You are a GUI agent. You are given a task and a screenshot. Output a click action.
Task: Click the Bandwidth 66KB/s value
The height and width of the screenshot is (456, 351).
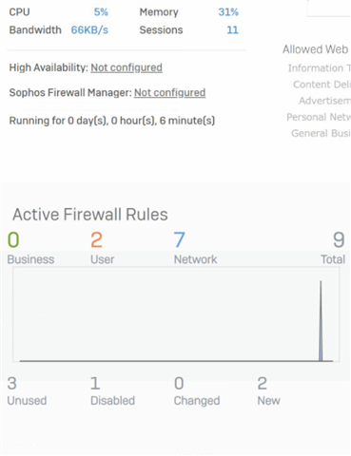coord(89,30)
